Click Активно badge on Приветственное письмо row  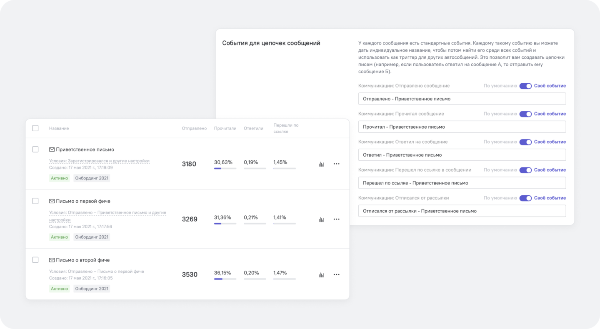pos(60,178)
